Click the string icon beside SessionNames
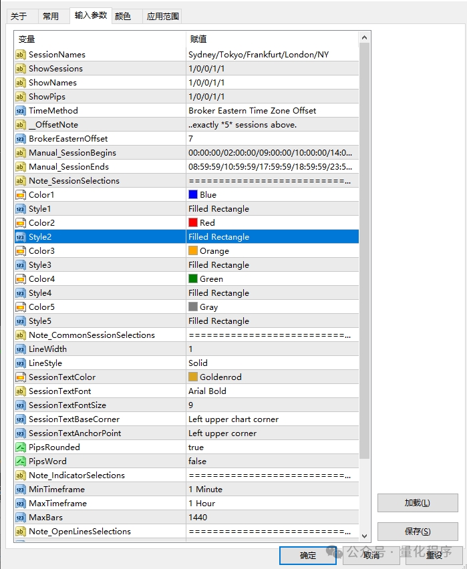 tap(20, 55)
